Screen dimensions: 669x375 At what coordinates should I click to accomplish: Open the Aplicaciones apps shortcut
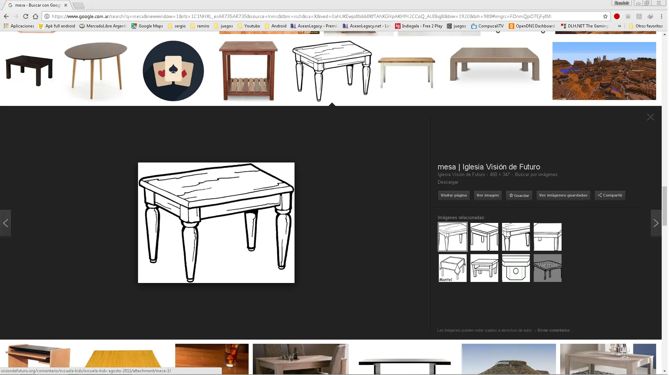coord(19,26)
